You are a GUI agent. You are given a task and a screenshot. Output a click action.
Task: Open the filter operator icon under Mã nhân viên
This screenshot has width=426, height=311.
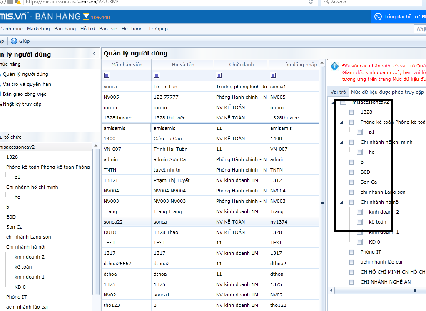point(107,75)
